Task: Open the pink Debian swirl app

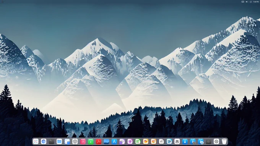Action: pos(83,141)
